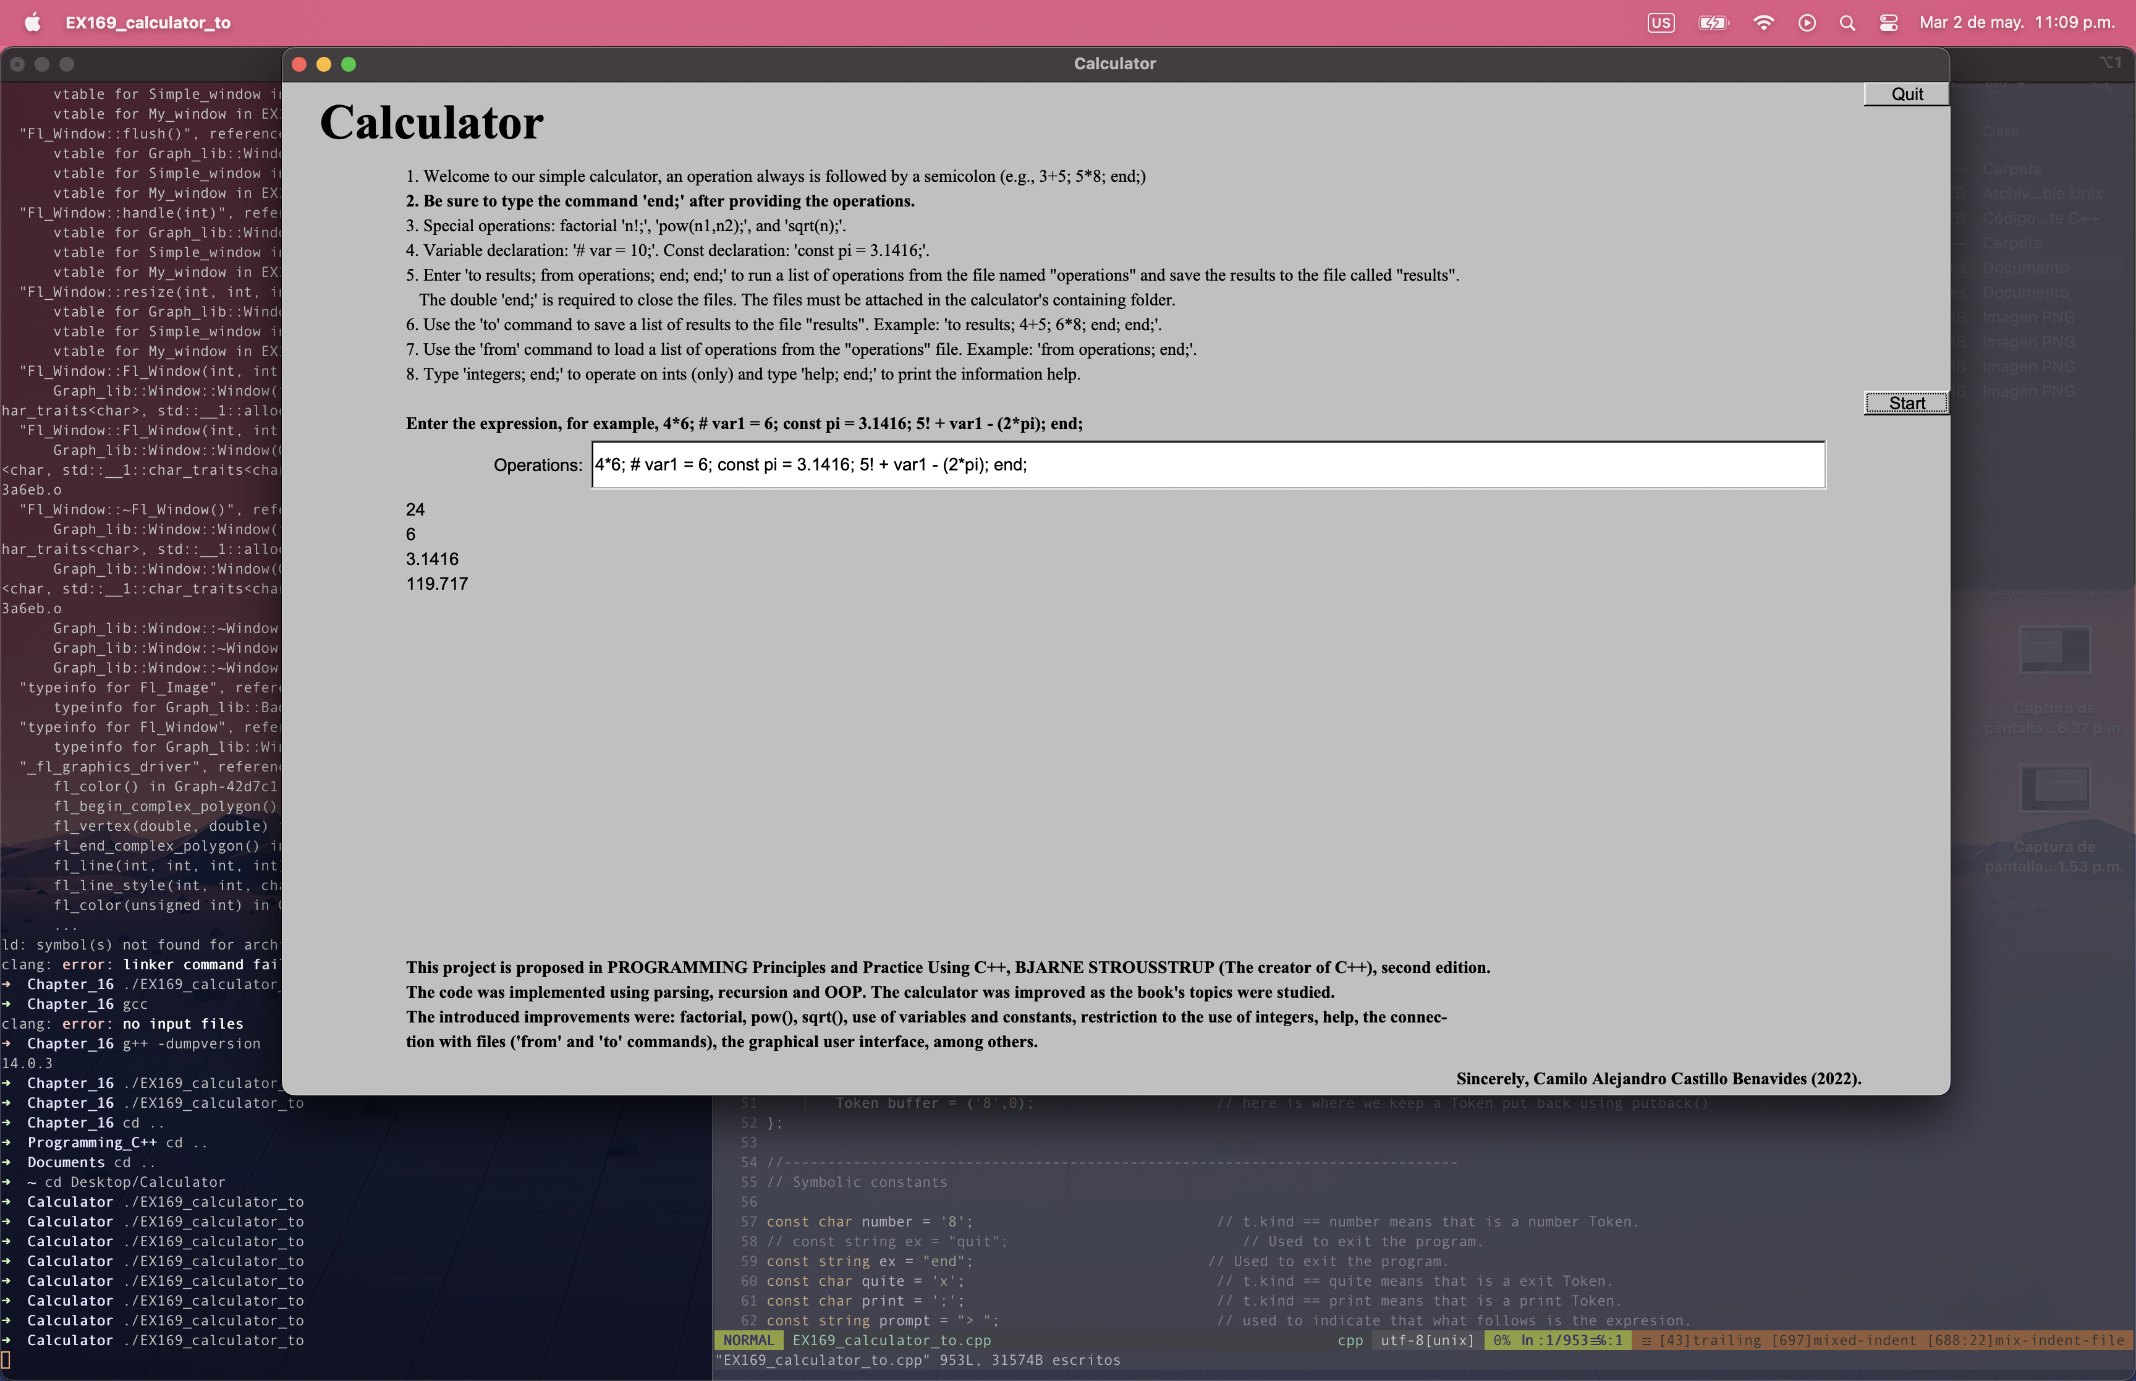The image size is (2136, 1381).
Task: Click the NORMAL mode indicator in vim statusline
Action: [748, 1340]
